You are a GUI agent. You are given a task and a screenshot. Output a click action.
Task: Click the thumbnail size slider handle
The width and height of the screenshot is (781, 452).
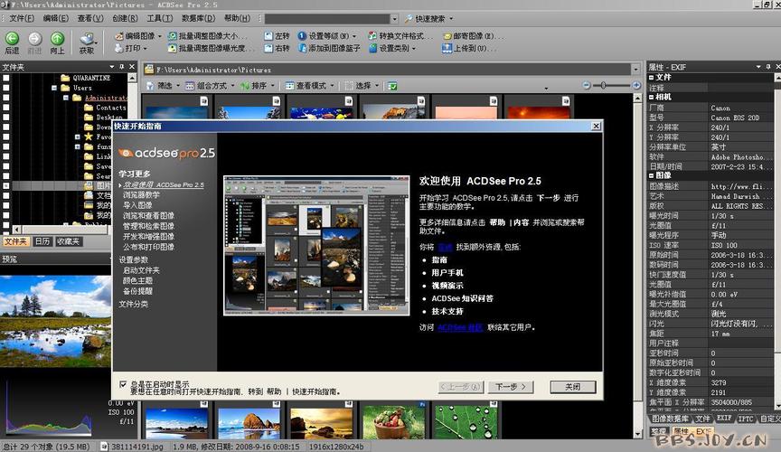[x=603, y=85]
